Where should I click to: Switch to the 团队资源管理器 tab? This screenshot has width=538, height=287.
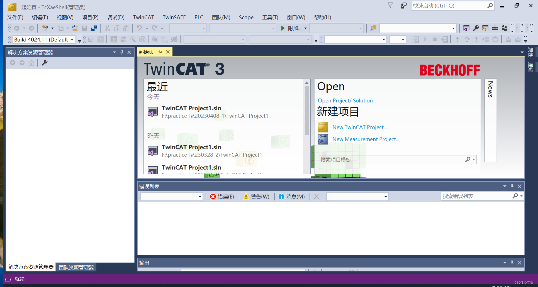pos(76,267)
